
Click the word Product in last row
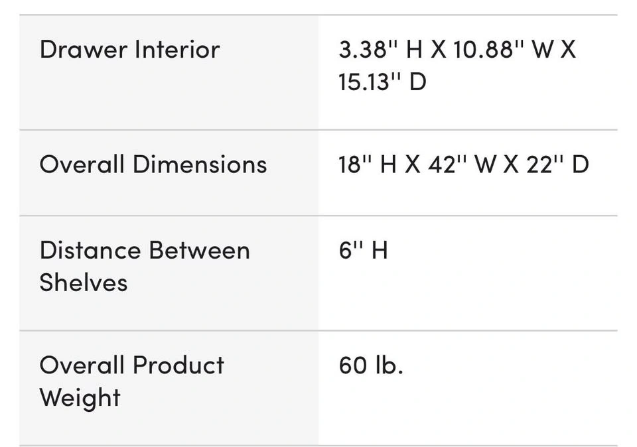coord(178,365)
